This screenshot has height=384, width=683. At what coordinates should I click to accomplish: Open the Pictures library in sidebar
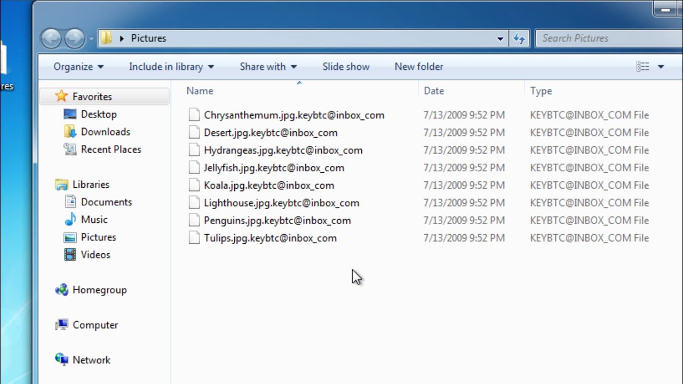(98, 237)
